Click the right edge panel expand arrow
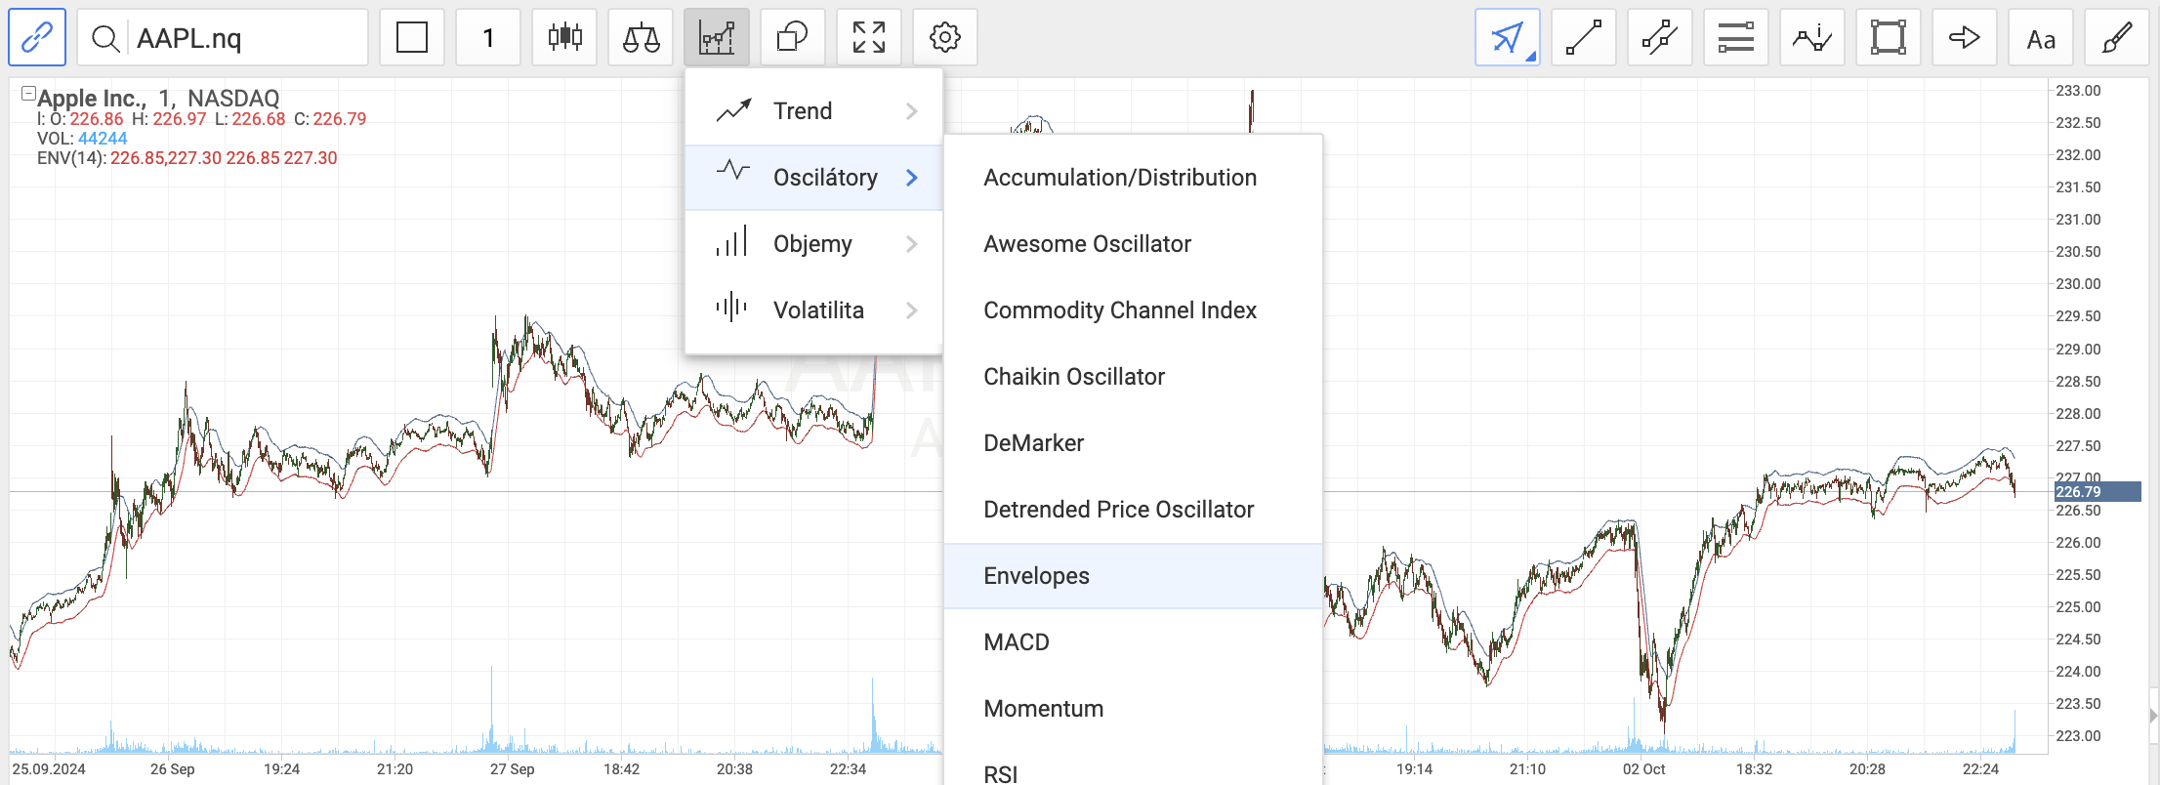 click(x=2153, y=716)
